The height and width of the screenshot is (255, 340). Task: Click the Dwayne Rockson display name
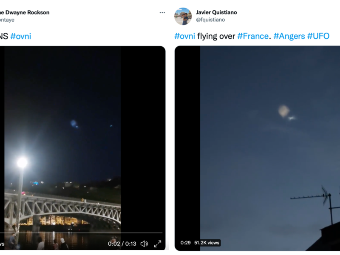pos(25,12)
